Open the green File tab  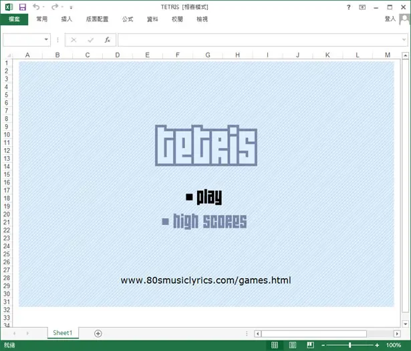pyautogui.click(x=14, y=19)
